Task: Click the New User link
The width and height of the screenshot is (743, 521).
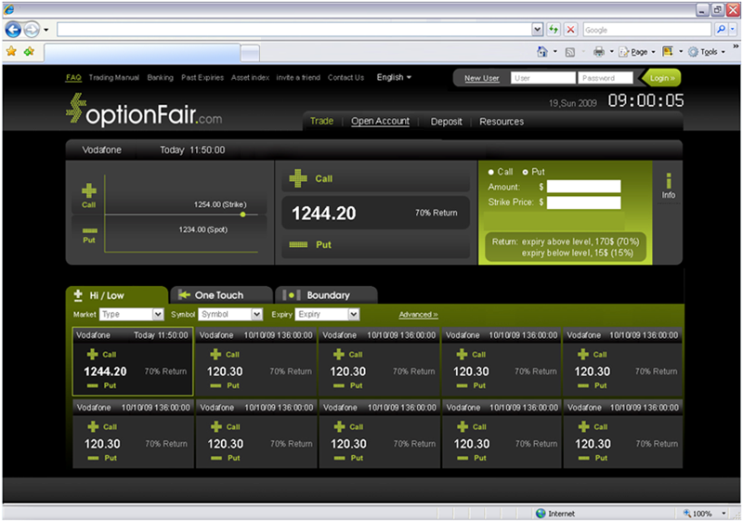Action: point(481,78)
